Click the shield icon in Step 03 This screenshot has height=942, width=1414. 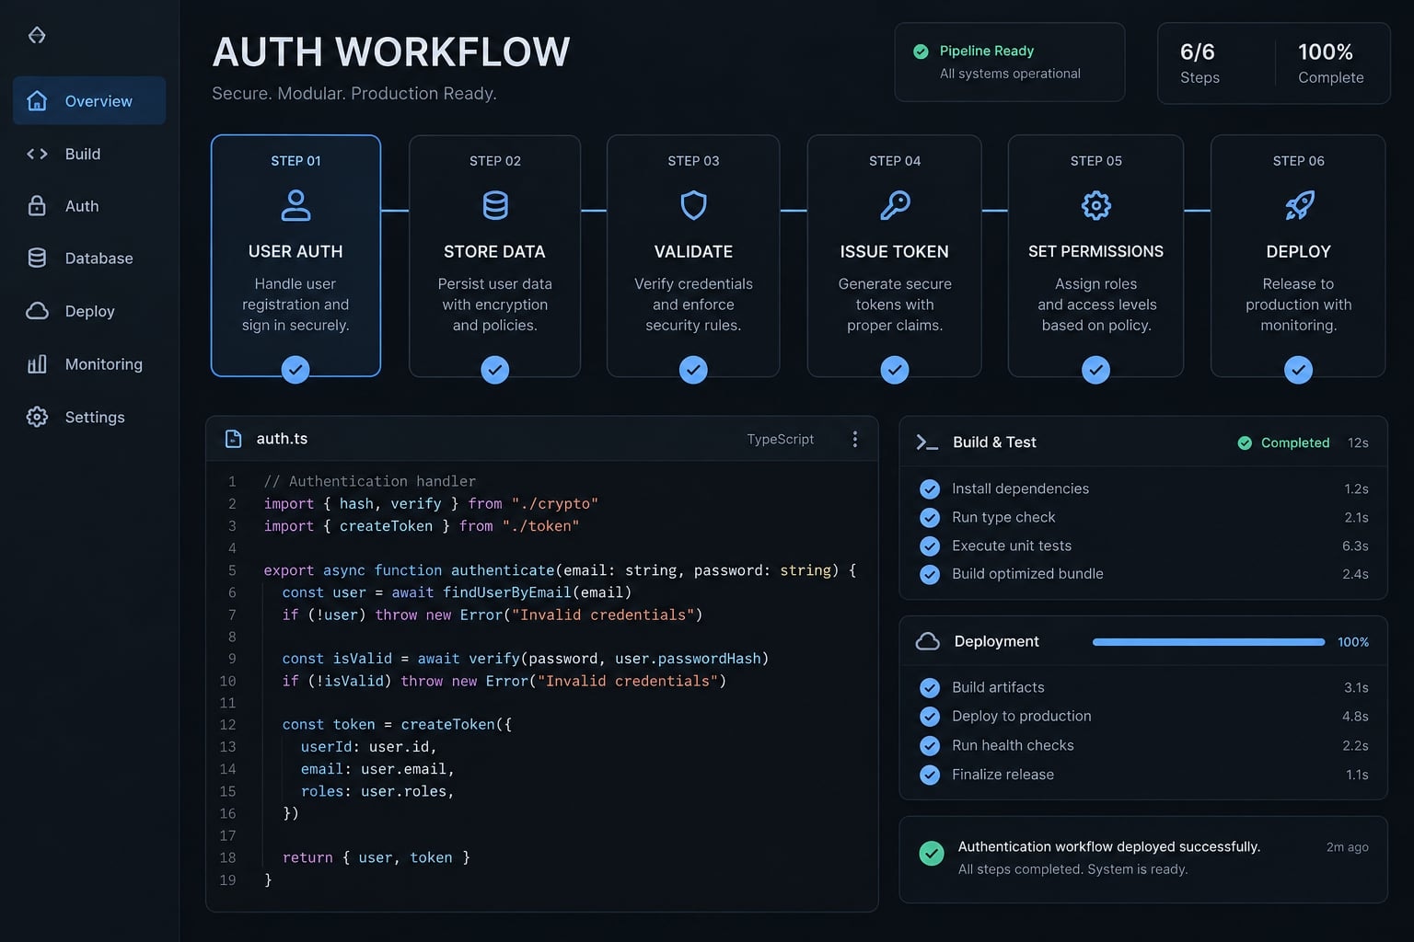click(x=693, y=205)
